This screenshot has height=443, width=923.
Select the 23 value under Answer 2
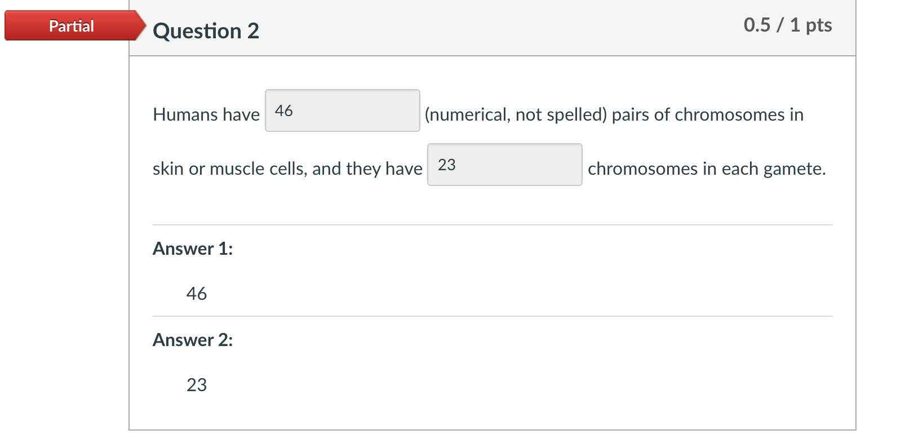click(197, 385)
